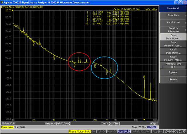187x134 pixels.
Task: Click the reference level arrow at -20.00
Action: [x=13, y=11]
